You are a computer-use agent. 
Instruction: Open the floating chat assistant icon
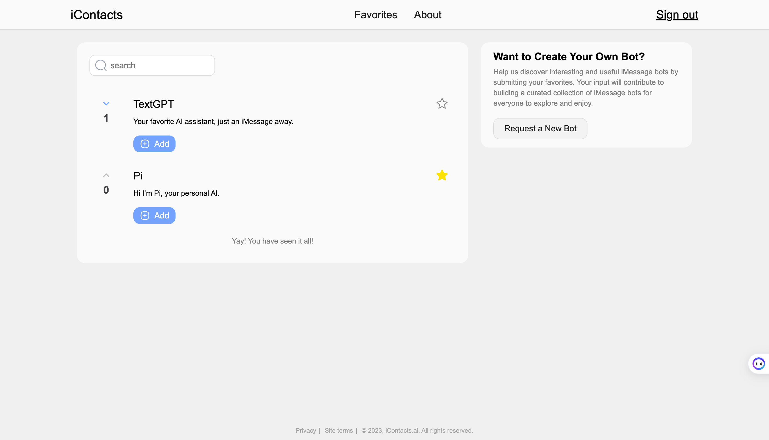coord(759,364)
